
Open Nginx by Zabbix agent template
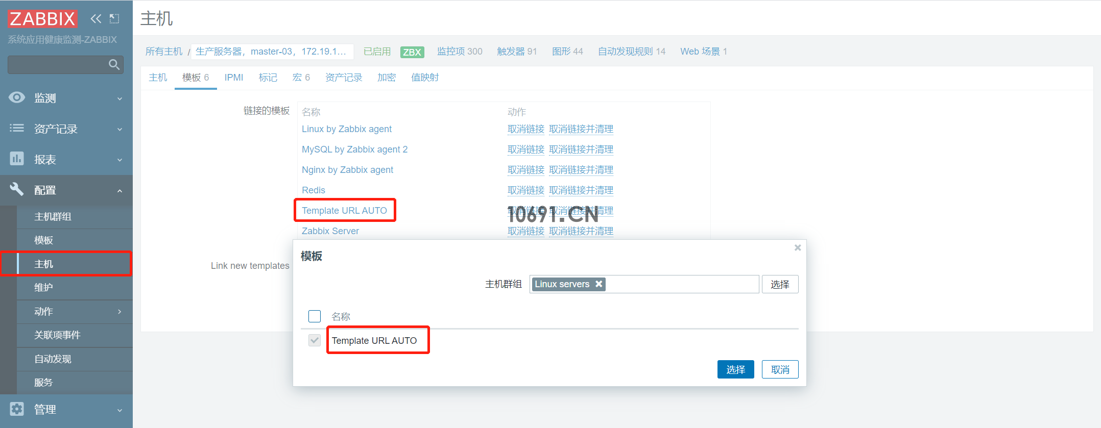tap(347, 170)
